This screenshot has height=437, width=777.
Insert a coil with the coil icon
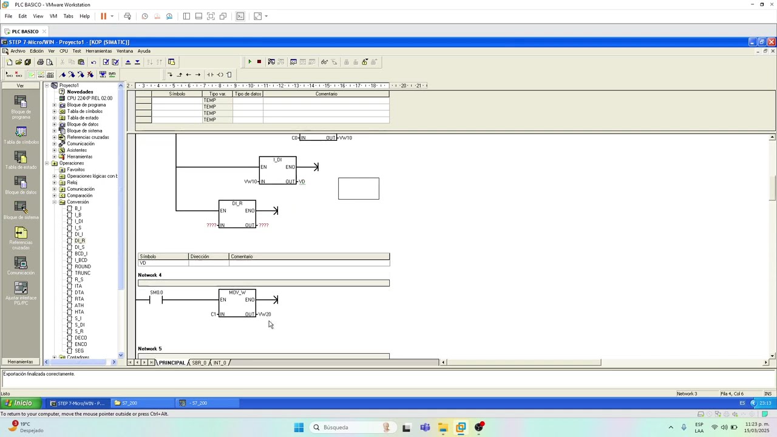pos(220,75)
